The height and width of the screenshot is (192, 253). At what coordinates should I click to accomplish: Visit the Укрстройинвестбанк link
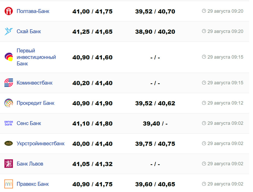pyautogui.click(x=41, y=143)
